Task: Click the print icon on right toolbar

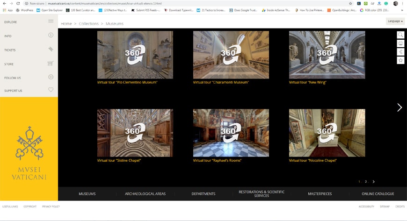Action: [400, 43]
